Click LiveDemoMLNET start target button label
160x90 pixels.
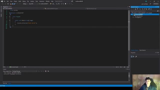tap(44, 4)
